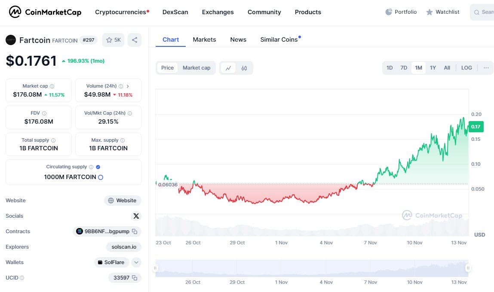
Task: Open the X social profile icon
Action: pyautogui.click(x=136, y=216)
